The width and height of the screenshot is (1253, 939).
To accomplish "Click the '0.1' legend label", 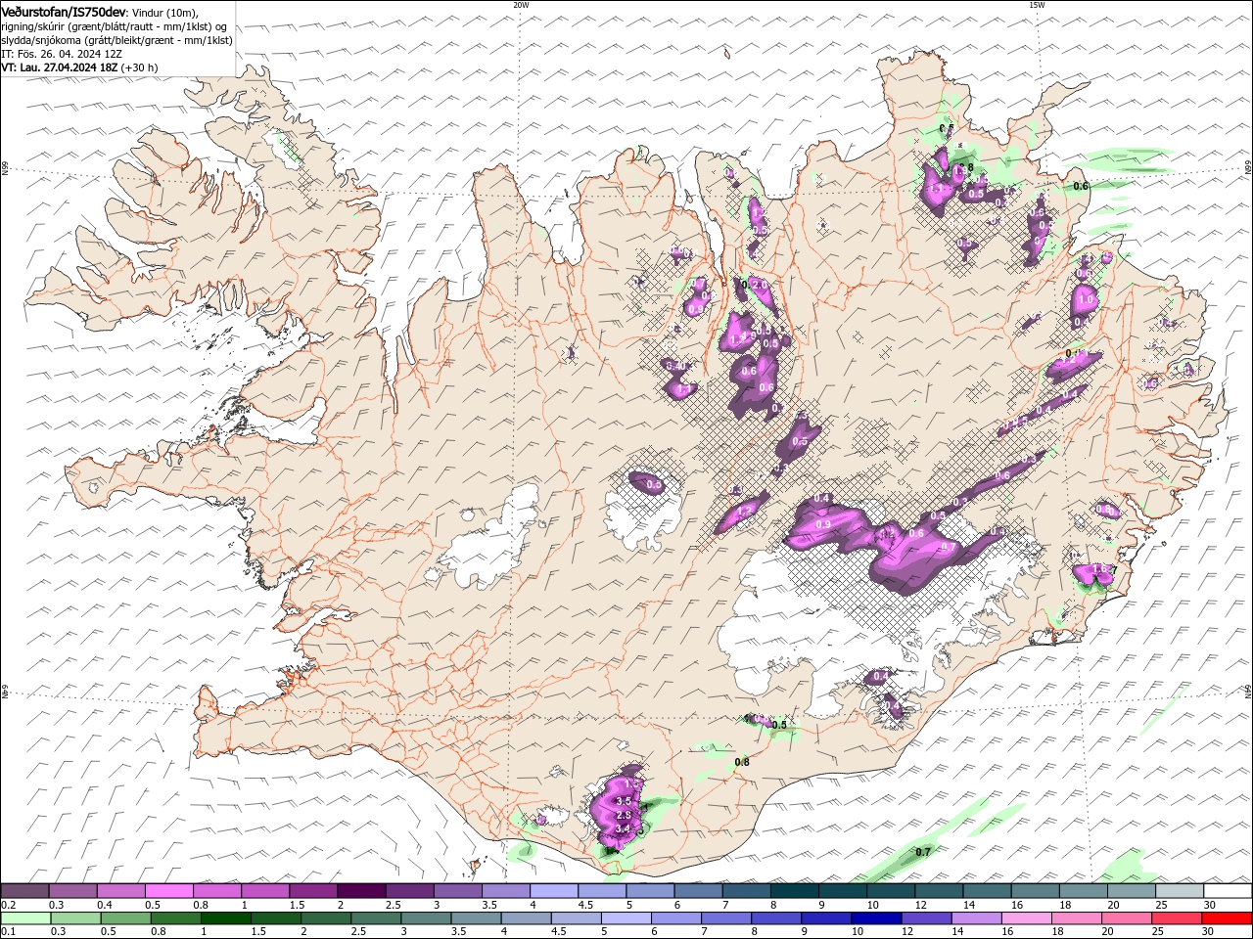I will point(7,932).
